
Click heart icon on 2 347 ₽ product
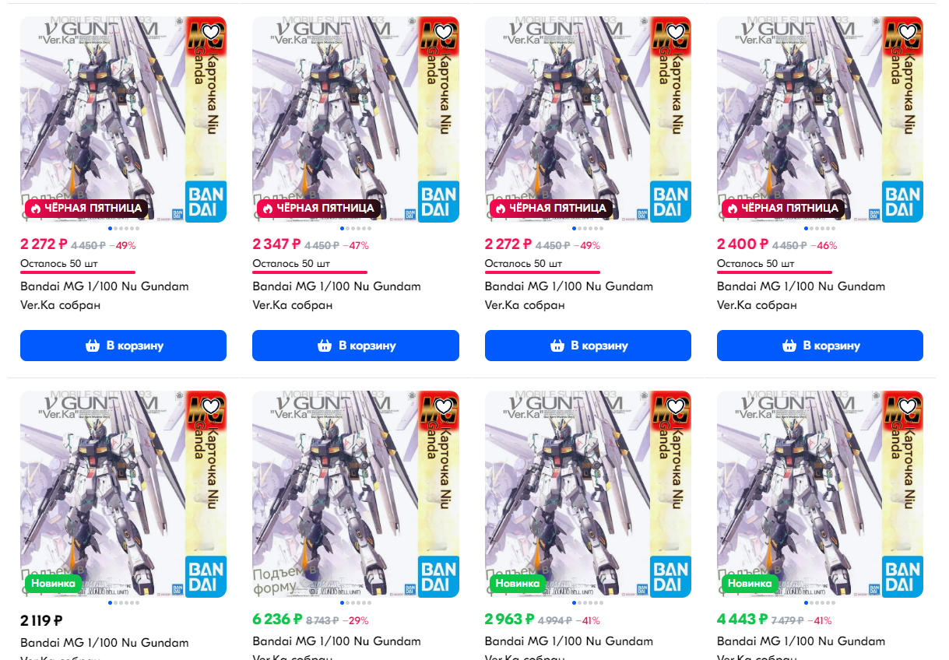[x=444, y=32]
